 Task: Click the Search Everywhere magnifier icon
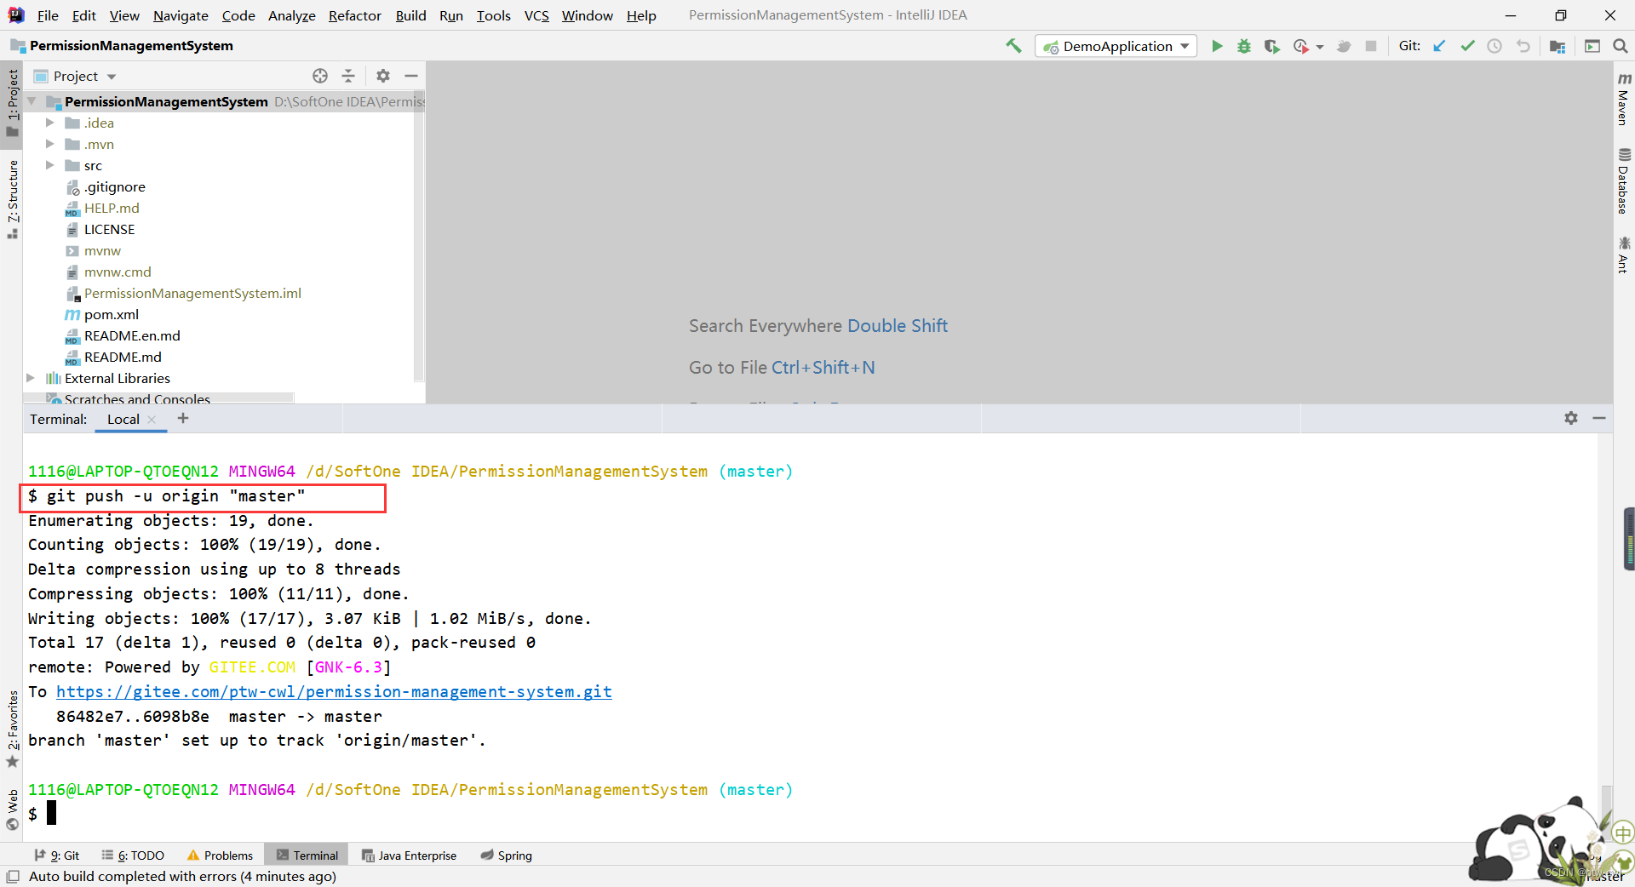1621,46
